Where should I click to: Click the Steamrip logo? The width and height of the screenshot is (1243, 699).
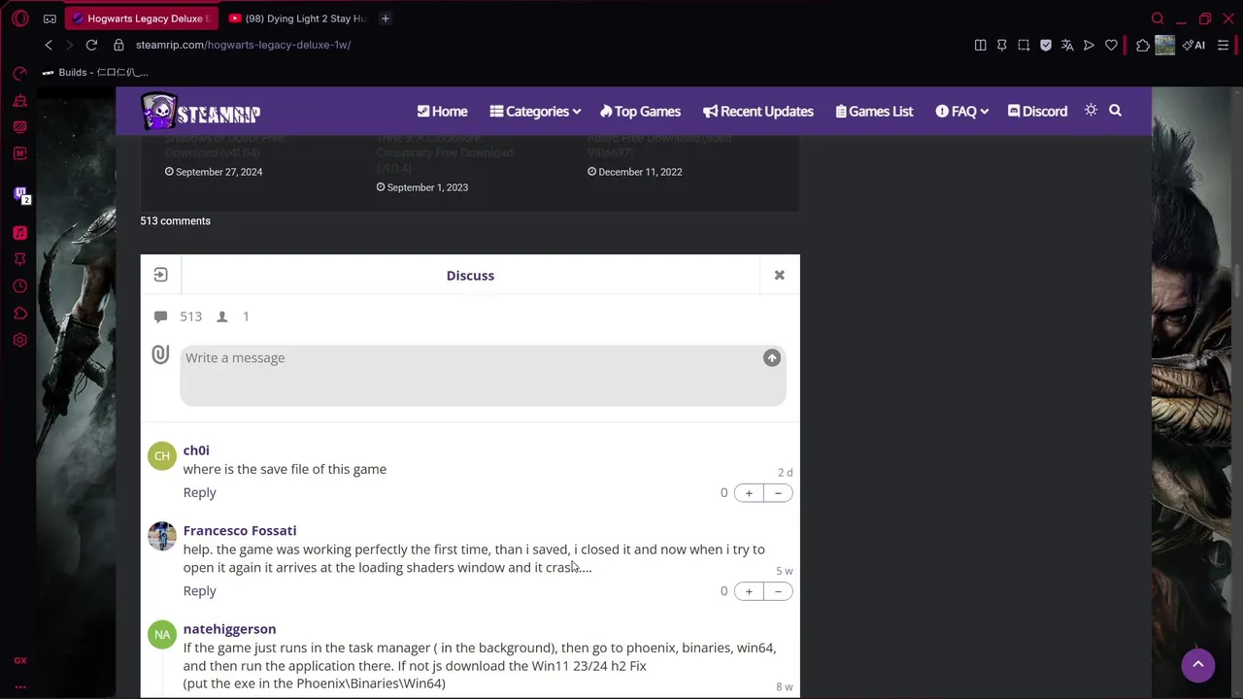[x=200, y=111]
